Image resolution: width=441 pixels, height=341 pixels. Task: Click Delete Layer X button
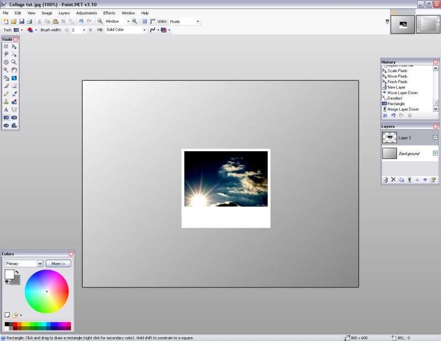[393, 180]
